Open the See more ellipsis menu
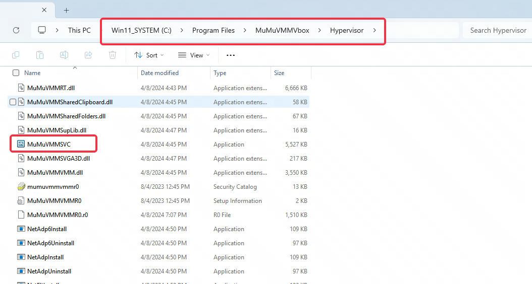The image size is (532, 284). [x=231, y=55]
